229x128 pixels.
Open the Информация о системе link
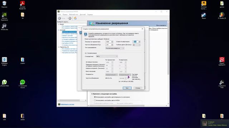pos(67,104)
